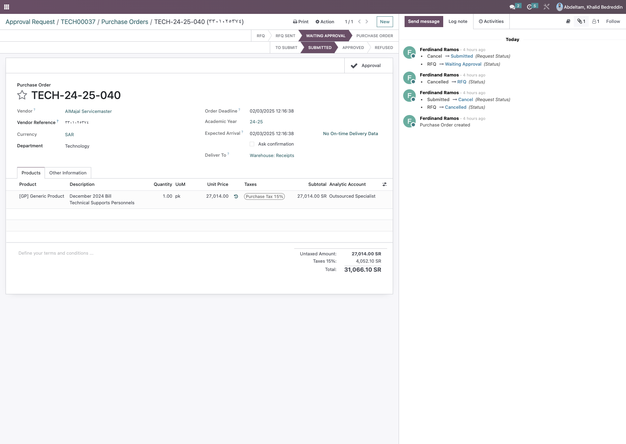Open the Activities button
Image resolution: width=626 pixels, height=444 pixels.
coord(491,22)
